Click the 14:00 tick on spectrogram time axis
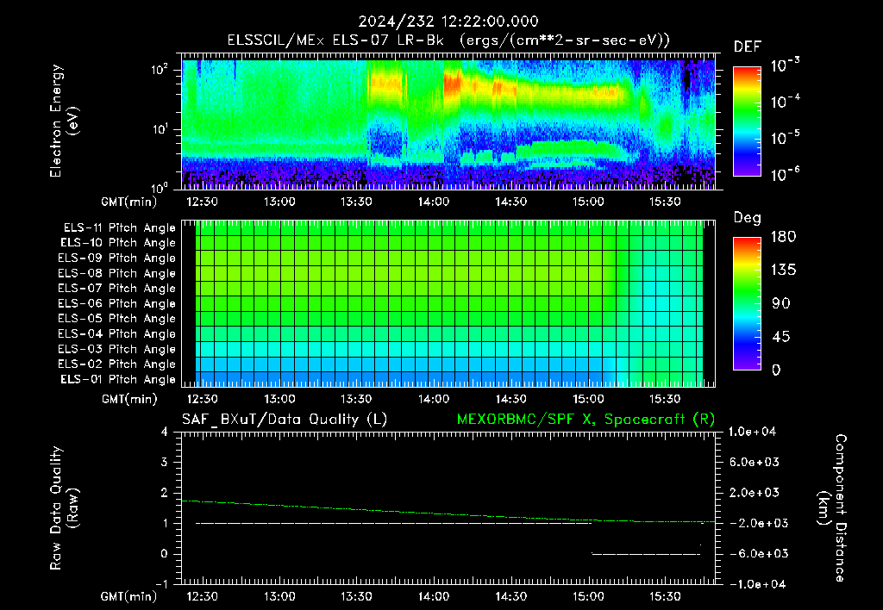Screen dimensions: 883x610 [x=434, y=202]
